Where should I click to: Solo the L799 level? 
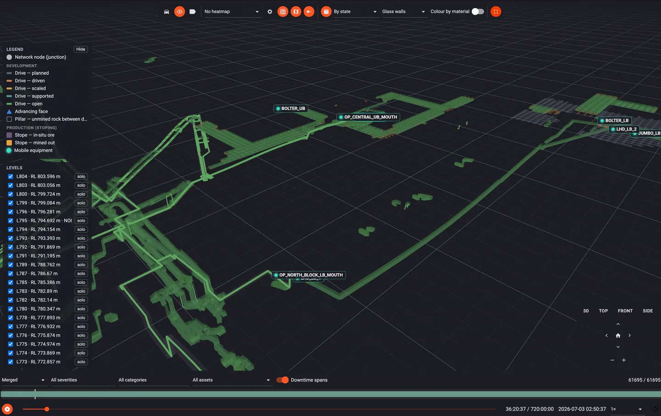[81, 203]
